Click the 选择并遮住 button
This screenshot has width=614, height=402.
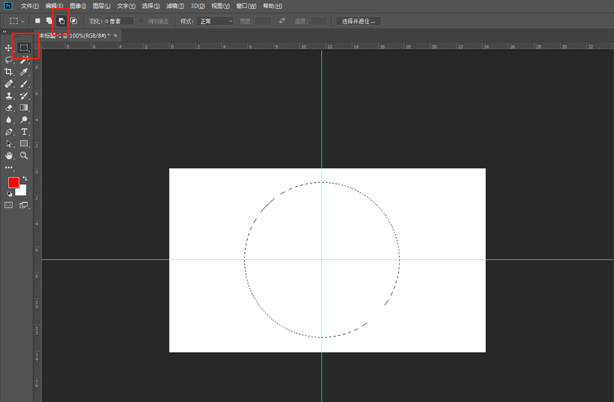358,21
